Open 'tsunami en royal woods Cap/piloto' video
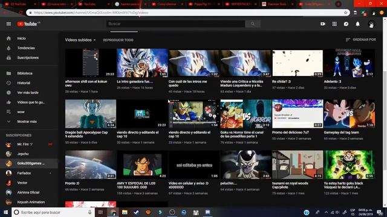The image size is (387, 217). pyautogui.click(x=298, y=165)
